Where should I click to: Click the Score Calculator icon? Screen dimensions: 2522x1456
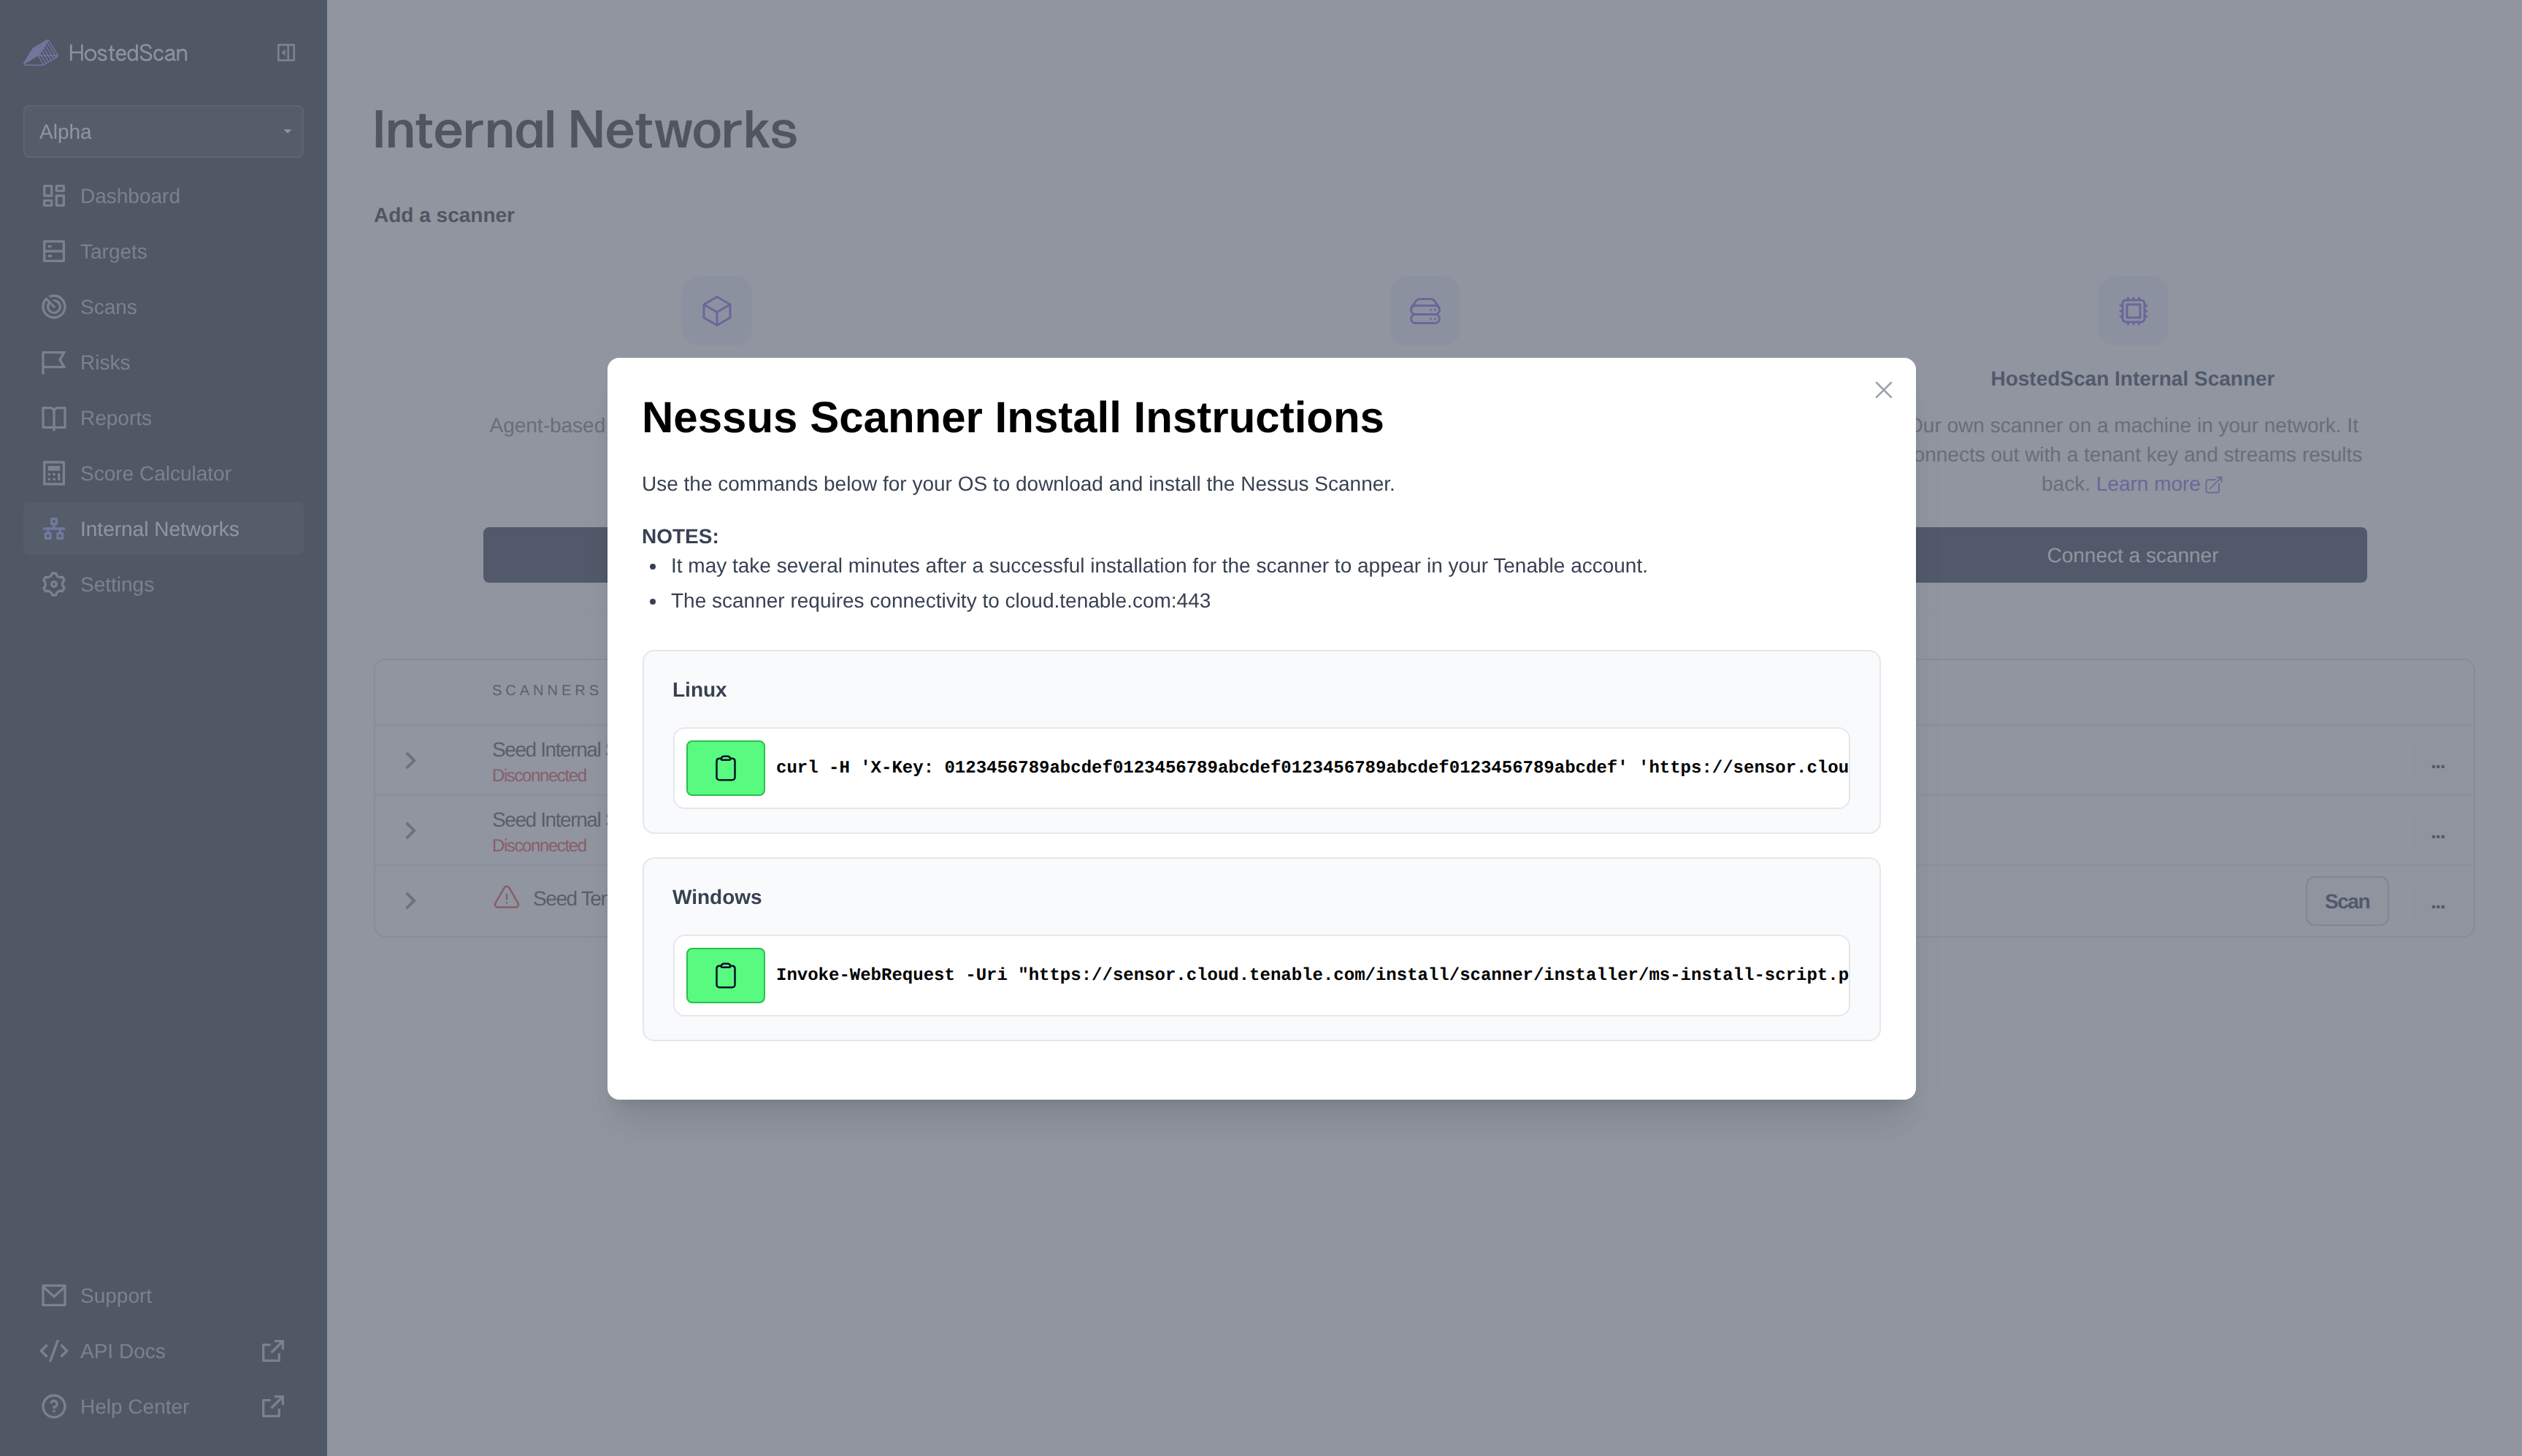coord(54,473)
